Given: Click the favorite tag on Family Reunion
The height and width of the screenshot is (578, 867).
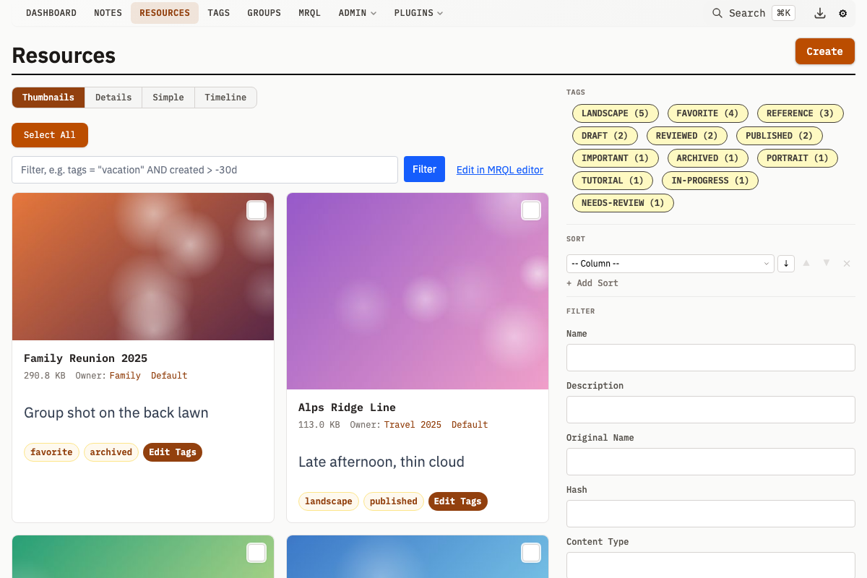Looking at the screenshot, I should click(x=51, y=452).
